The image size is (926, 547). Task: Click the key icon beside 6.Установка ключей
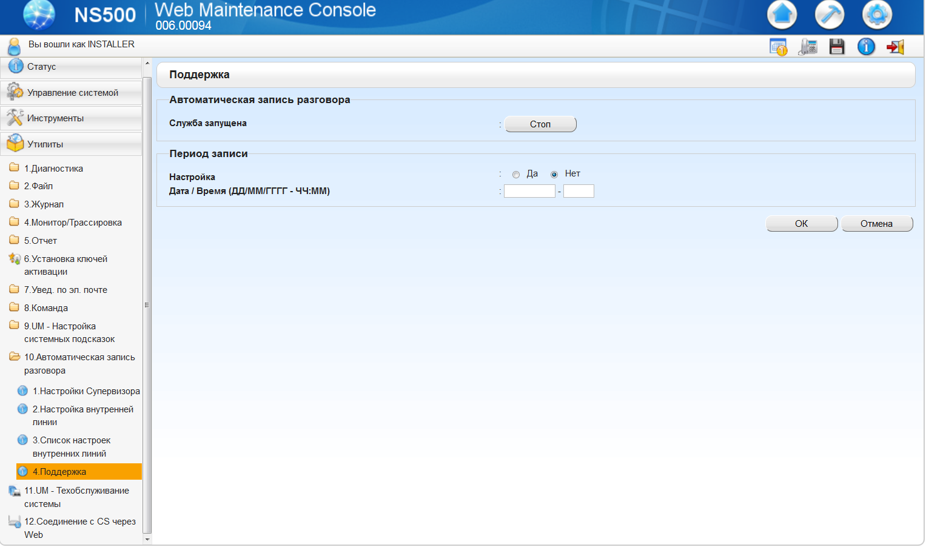point(15,259)
